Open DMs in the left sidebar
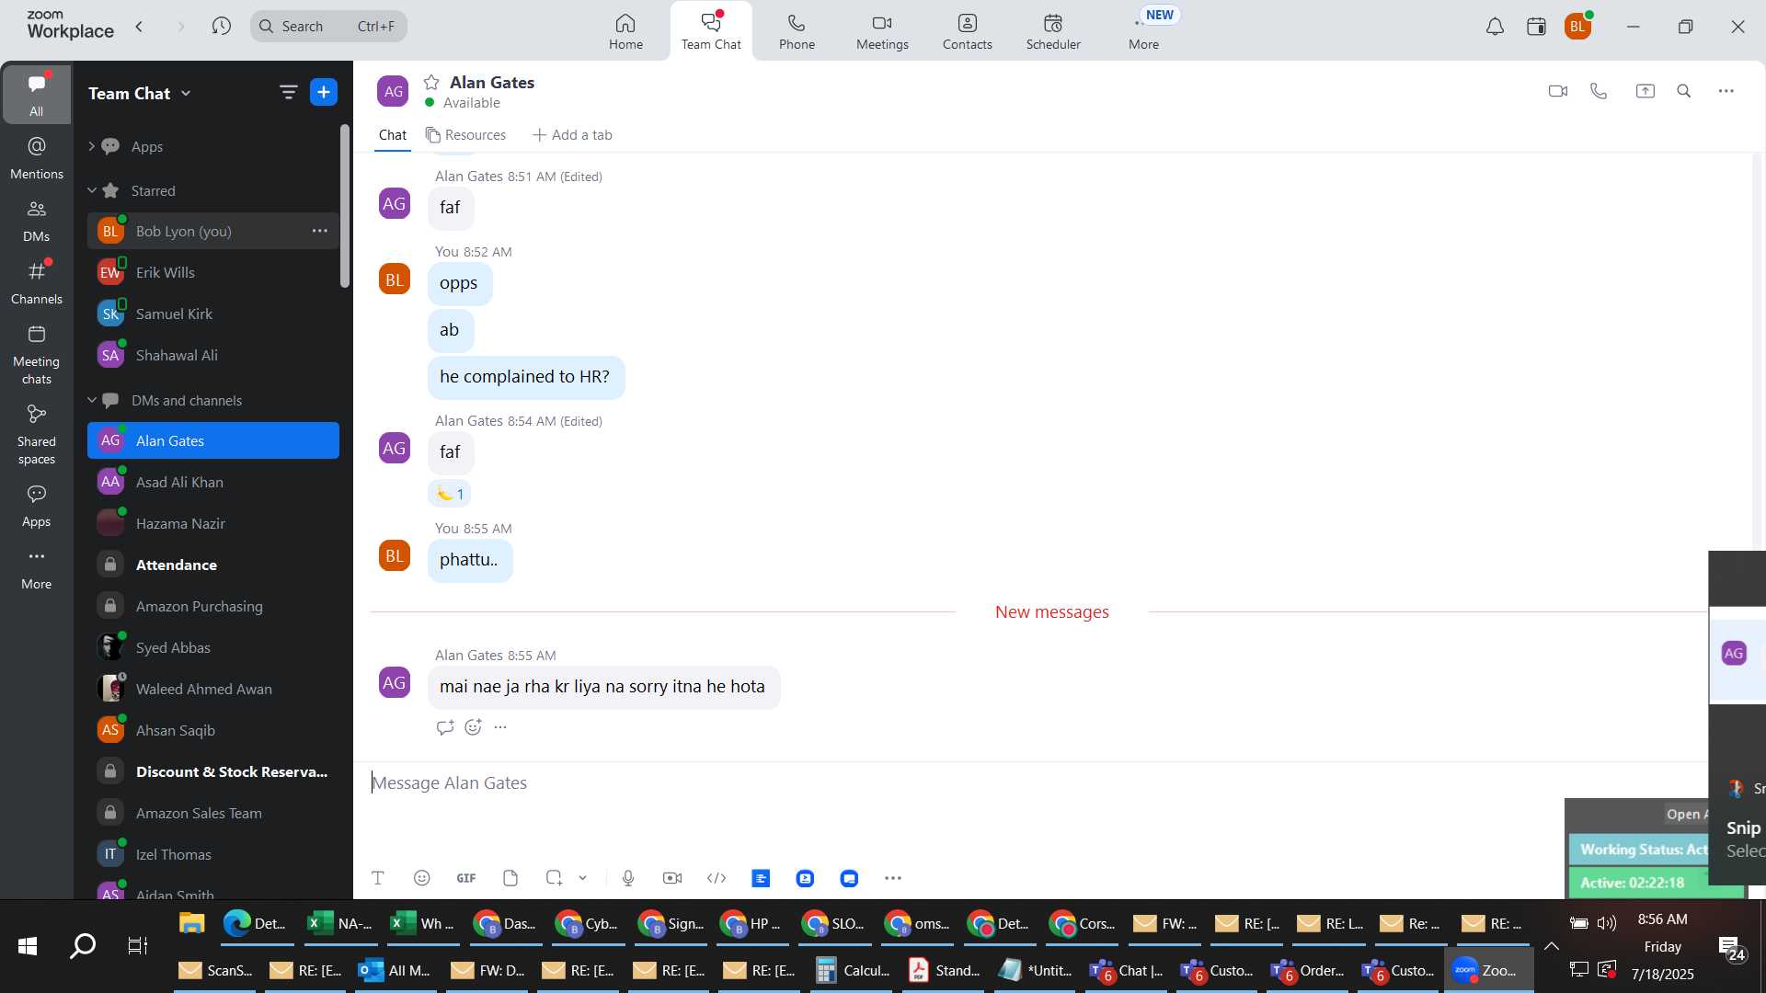 pos(37,221)
